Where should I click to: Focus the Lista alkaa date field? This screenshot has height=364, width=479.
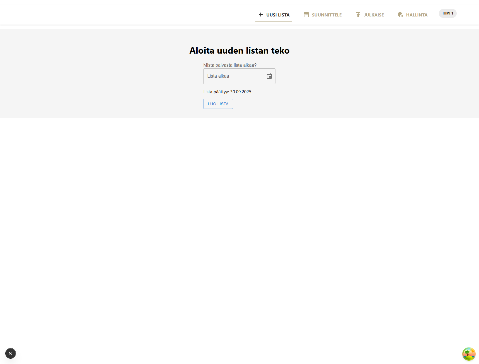pos(234,76)
